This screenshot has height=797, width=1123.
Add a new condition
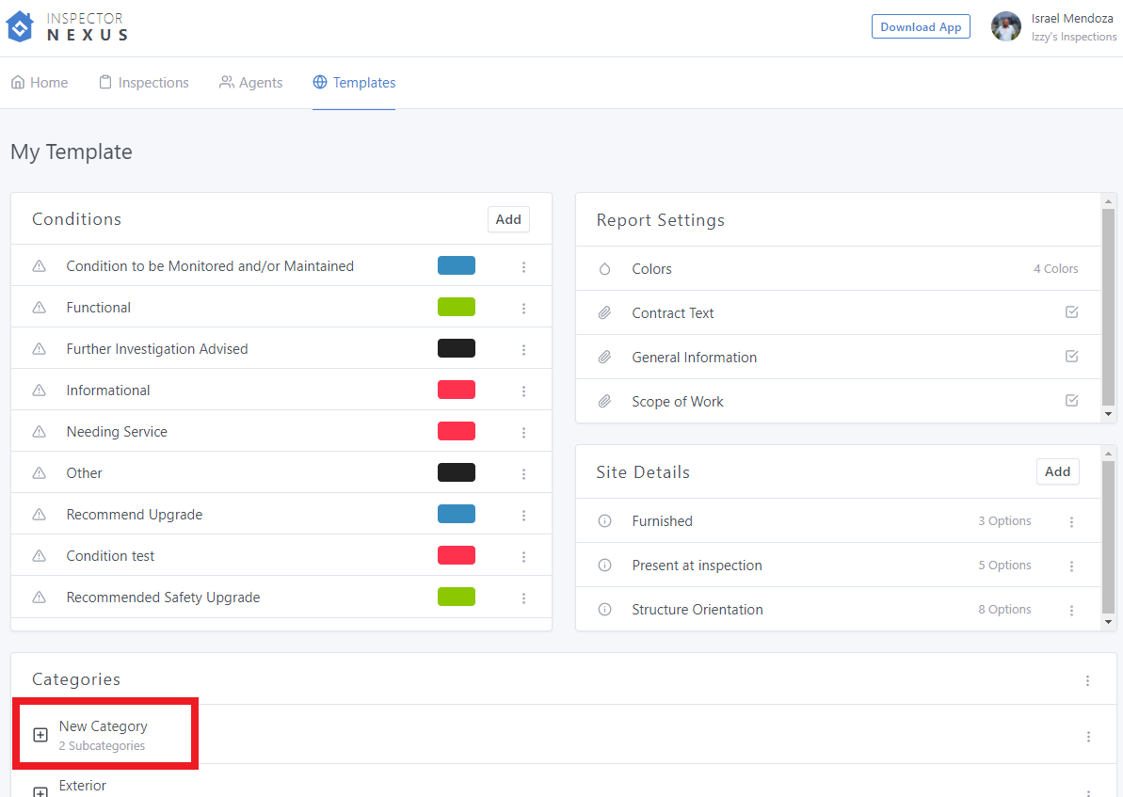click(508, 219)
